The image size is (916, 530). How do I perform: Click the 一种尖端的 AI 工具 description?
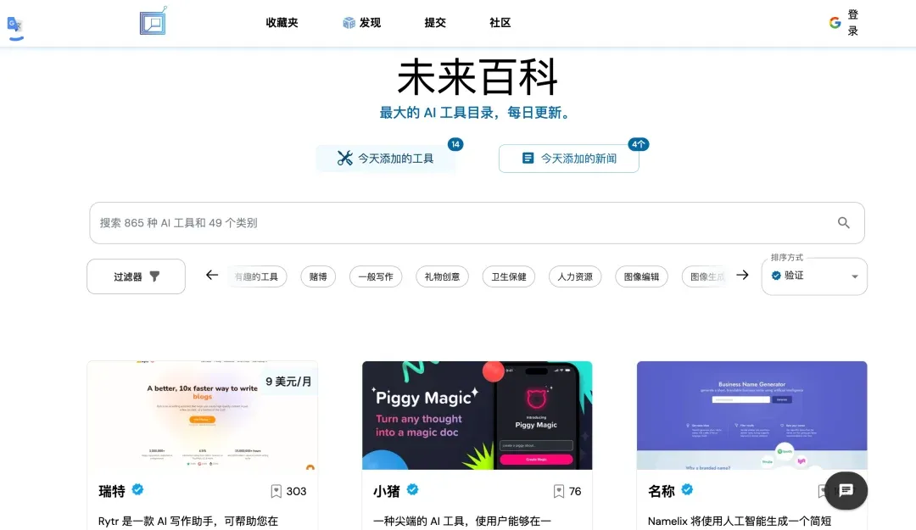(x=462, y=521)
